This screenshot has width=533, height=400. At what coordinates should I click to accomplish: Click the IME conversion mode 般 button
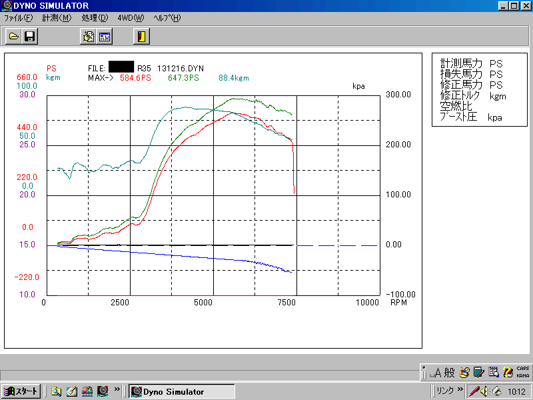tap(450, 373)
